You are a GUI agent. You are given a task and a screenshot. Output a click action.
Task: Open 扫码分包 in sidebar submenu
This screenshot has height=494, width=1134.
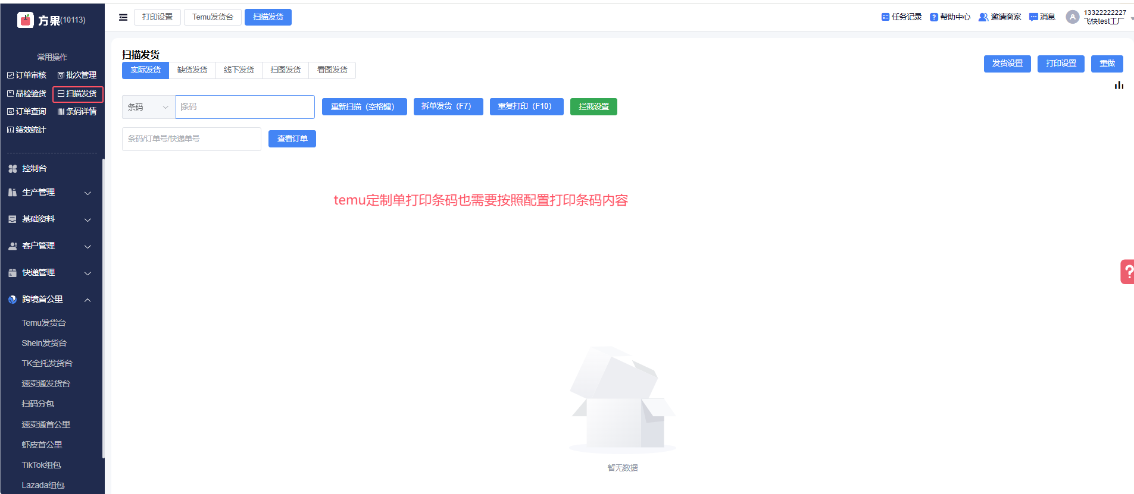pos(38,404)
